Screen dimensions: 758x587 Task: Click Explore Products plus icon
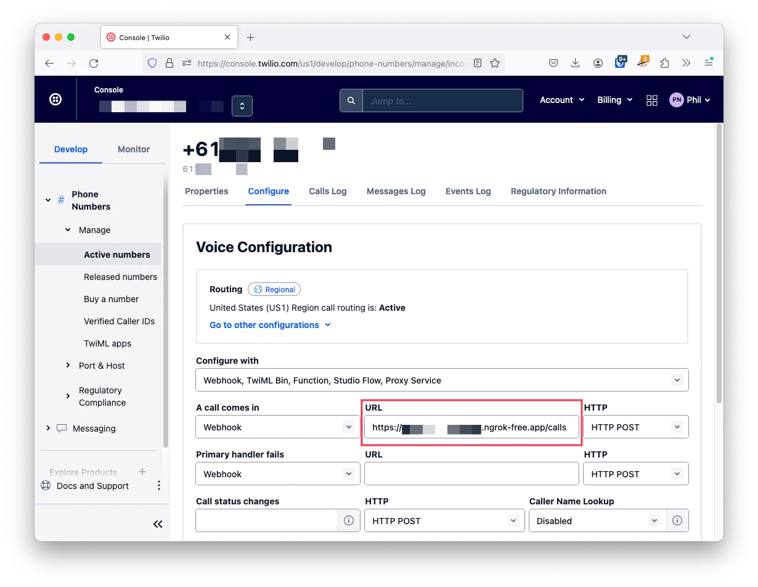point(142,472)
